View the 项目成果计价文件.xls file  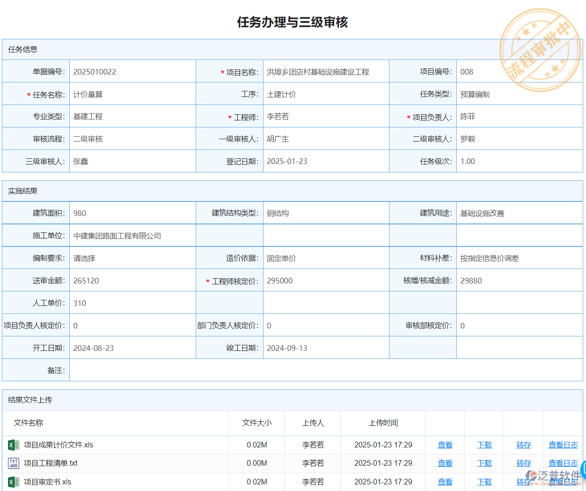tap(445, 445)
